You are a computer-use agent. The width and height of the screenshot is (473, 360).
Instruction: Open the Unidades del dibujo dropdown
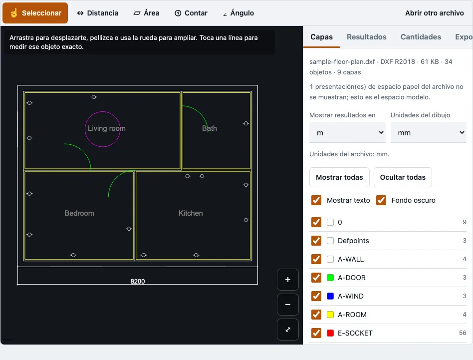click(429, 132)
